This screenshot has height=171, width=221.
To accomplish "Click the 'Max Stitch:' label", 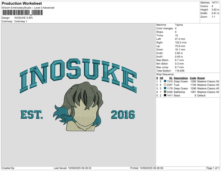I will (x=162, y=60).
